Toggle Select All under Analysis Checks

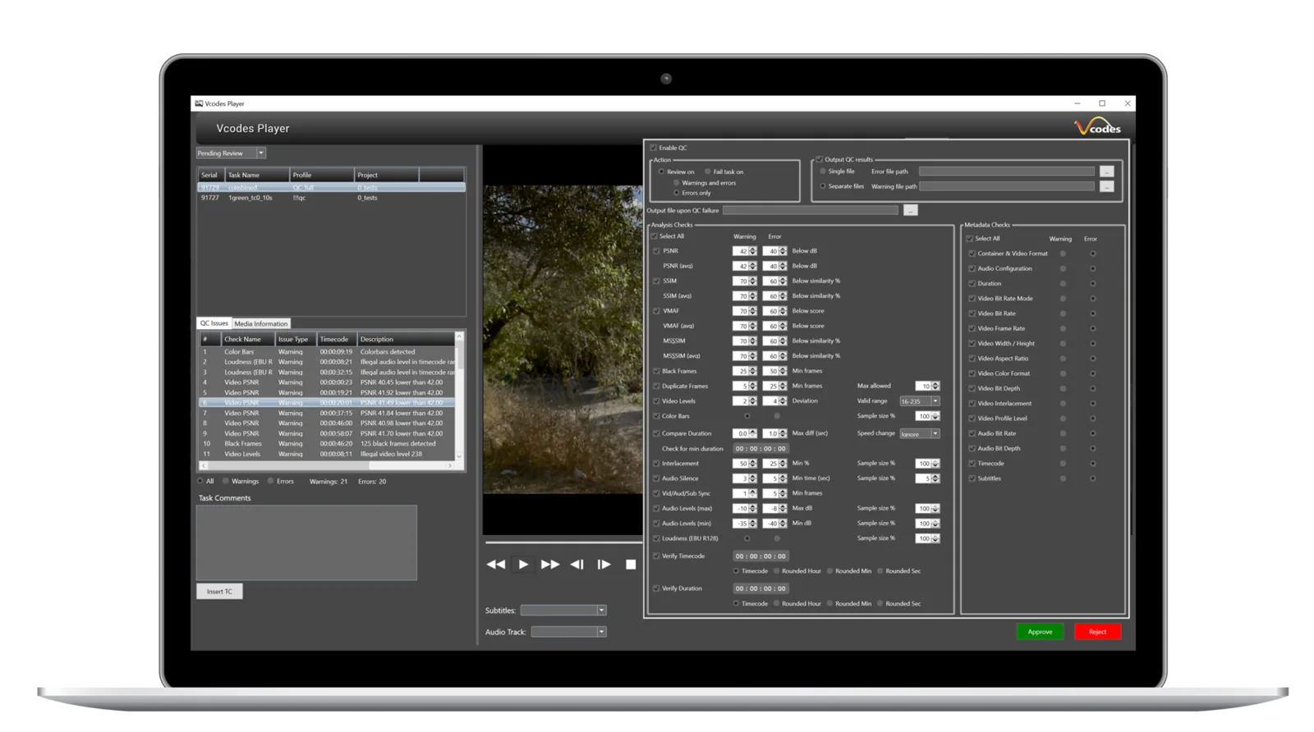click(x=655, y=236)
